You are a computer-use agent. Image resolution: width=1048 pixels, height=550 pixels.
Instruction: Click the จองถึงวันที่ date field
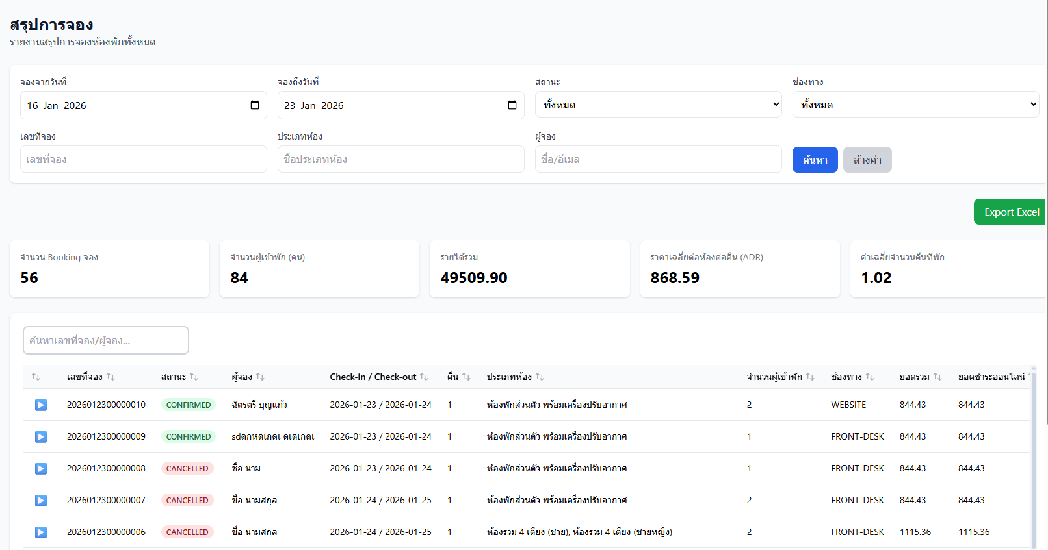[401, 105]
